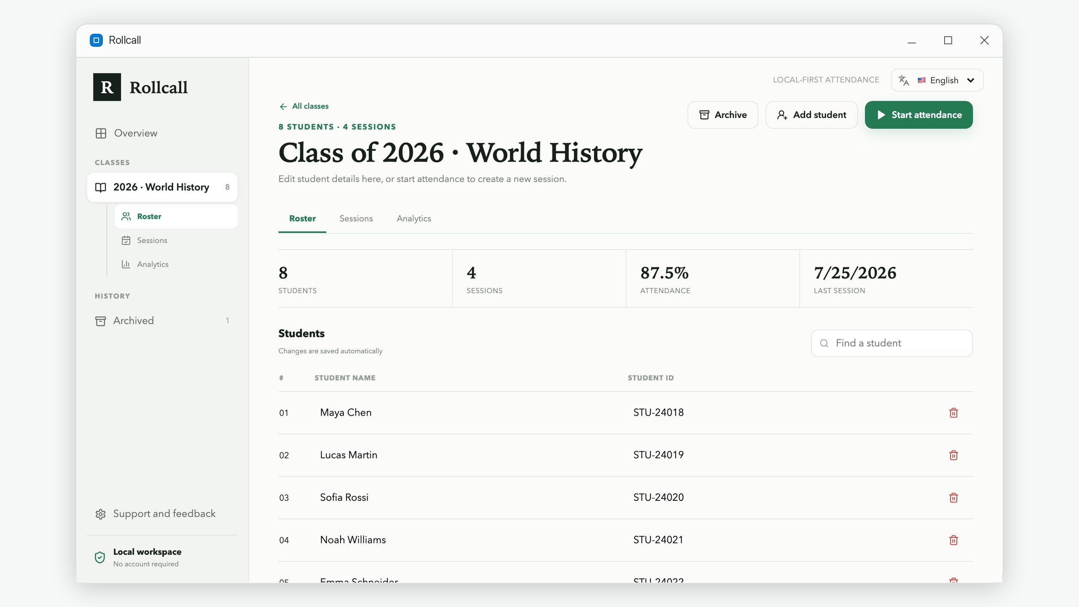This screenshot has height=607, width=1079.
Task: Switch to the Roster tab
Action: point(302,218)
